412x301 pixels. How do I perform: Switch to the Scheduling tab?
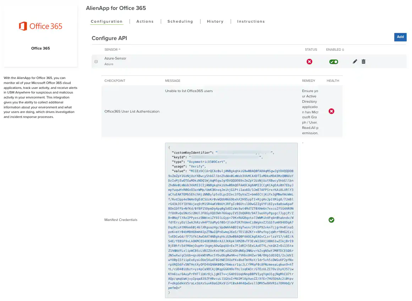pyautogui.click(x=180, y=22)
